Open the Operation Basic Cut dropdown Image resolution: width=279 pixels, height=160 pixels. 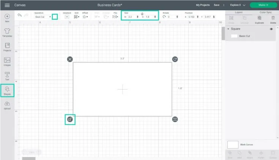coord(43,17)
